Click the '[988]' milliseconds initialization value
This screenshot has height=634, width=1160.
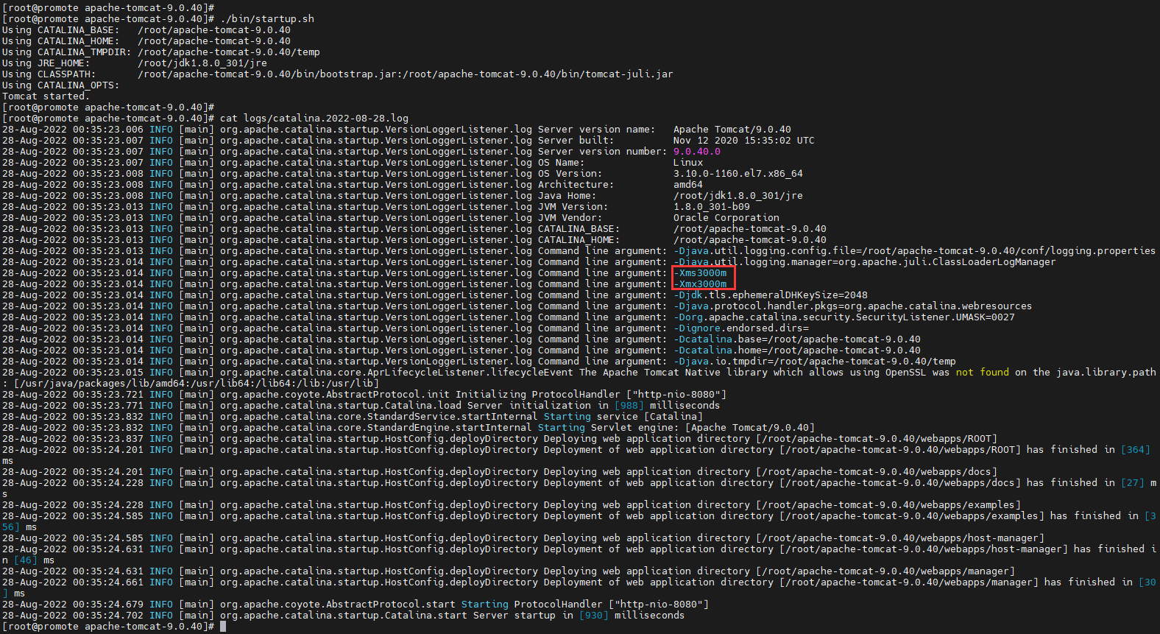[x=629, y=405]
